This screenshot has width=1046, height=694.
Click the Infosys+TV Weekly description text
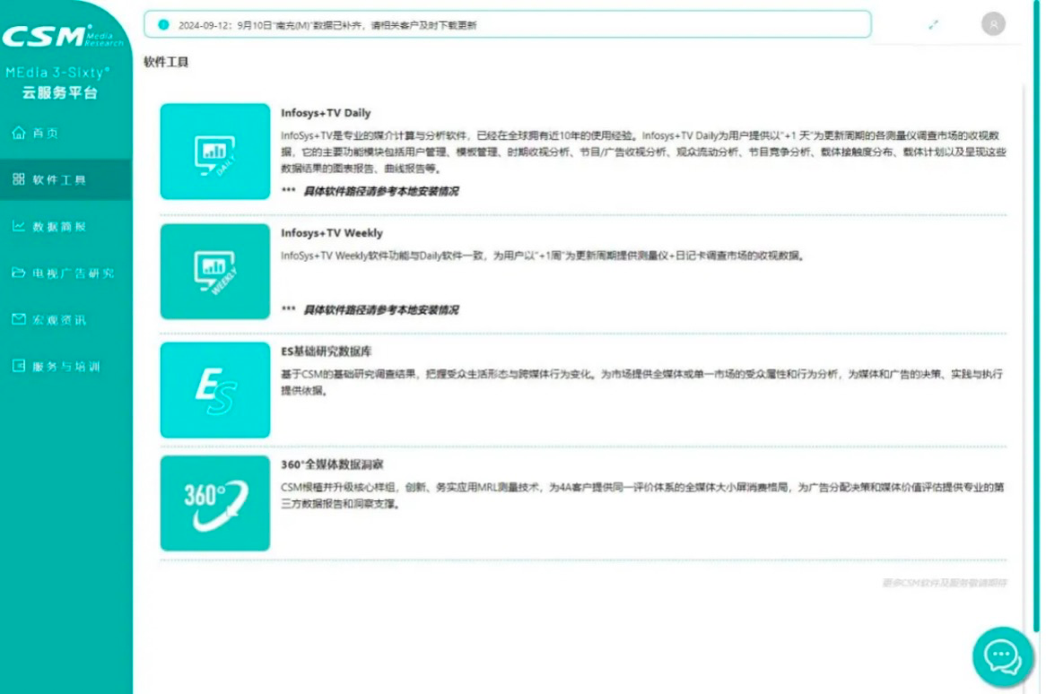[x=543, y=256]
